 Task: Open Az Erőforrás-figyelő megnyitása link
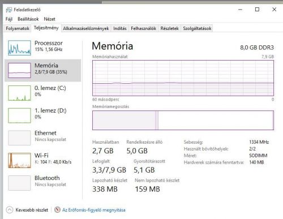click(x=94, y=210)
